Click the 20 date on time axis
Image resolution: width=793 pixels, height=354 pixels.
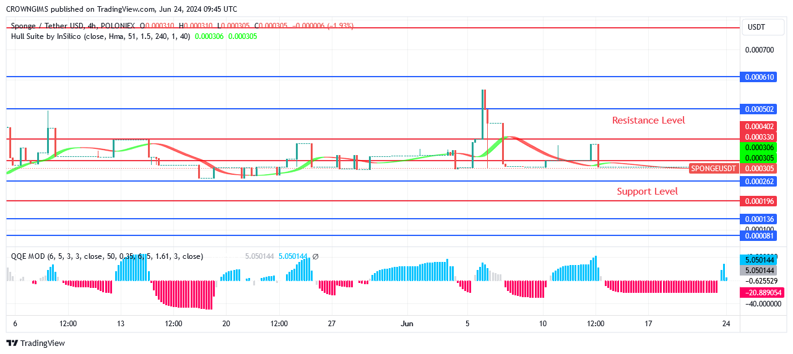tap(227, 324)
